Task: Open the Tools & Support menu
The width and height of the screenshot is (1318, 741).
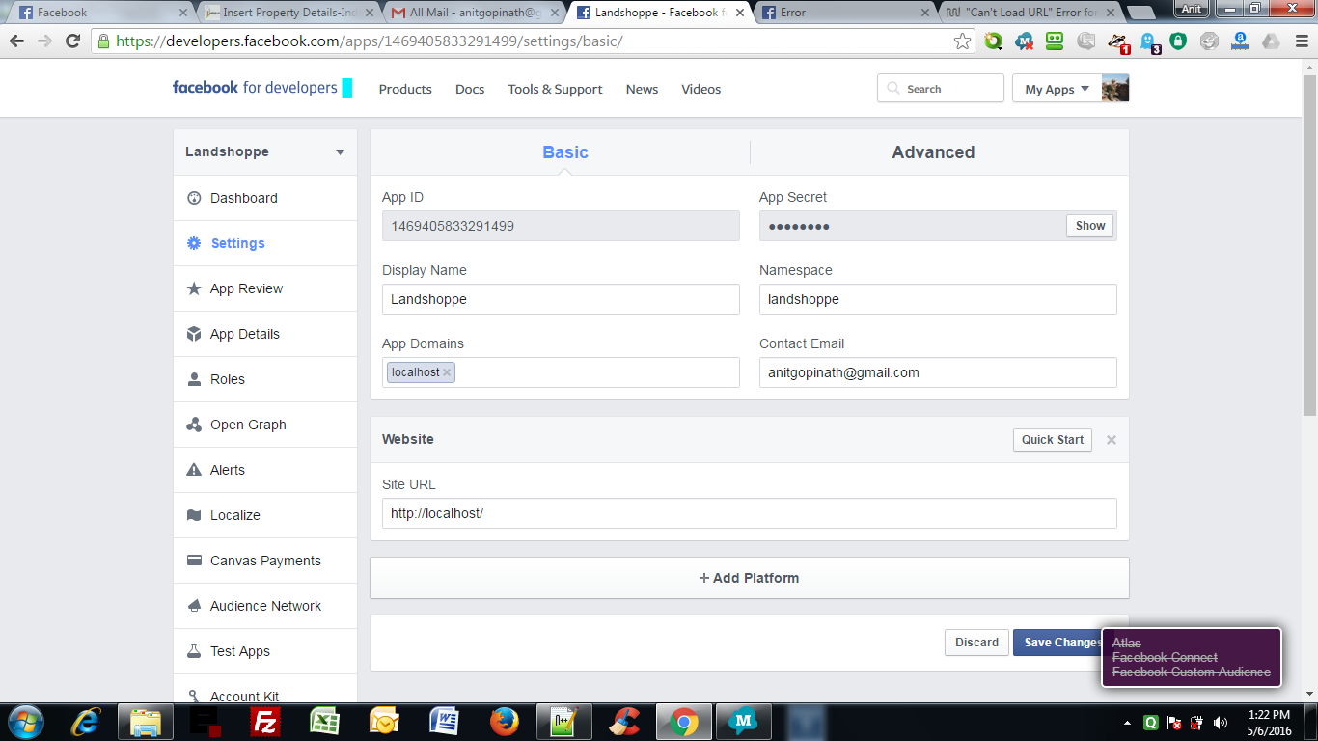Action: (x=555, y=89)
